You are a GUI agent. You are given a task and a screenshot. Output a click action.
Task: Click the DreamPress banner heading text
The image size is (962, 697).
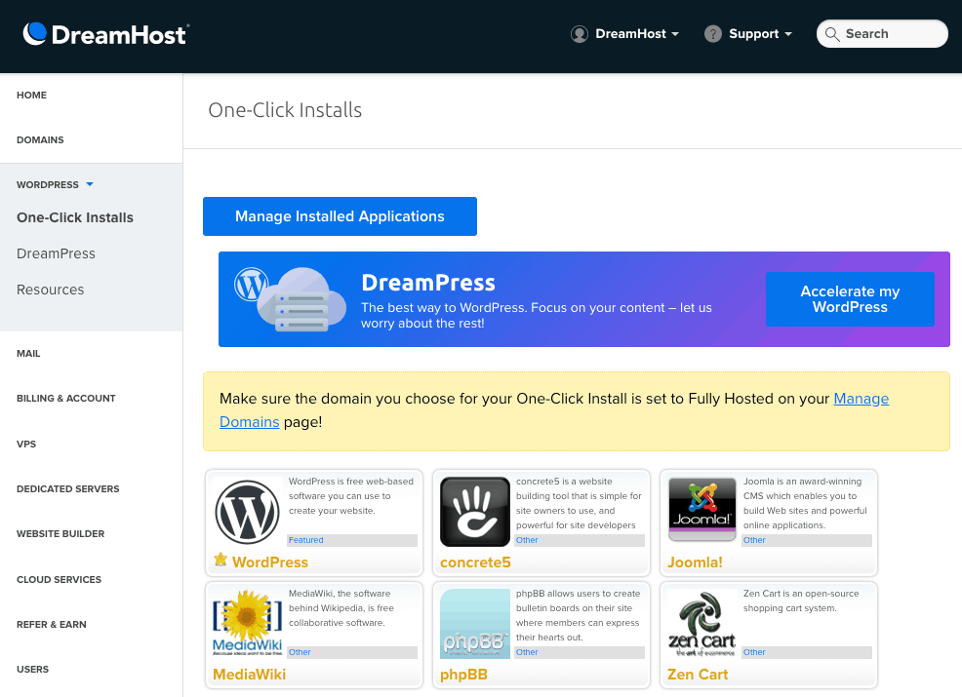428,283
